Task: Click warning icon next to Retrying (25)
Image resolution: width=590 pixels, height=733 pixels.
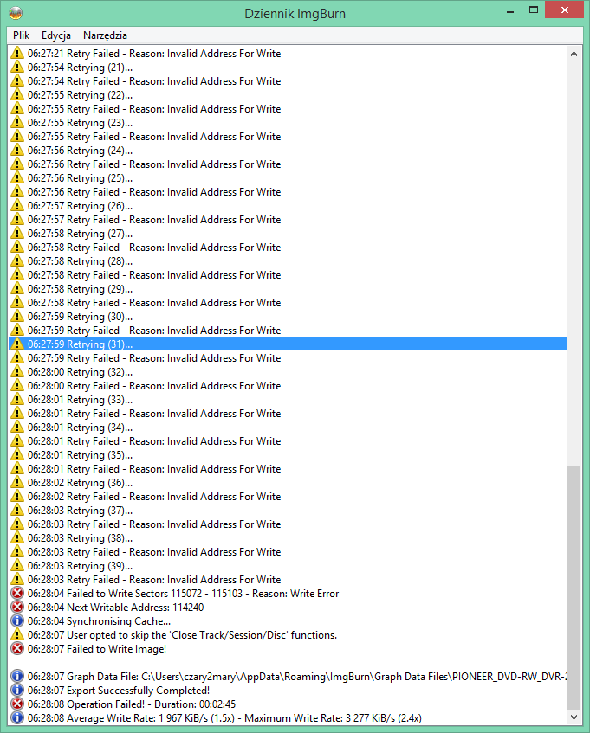Action: 16,178
